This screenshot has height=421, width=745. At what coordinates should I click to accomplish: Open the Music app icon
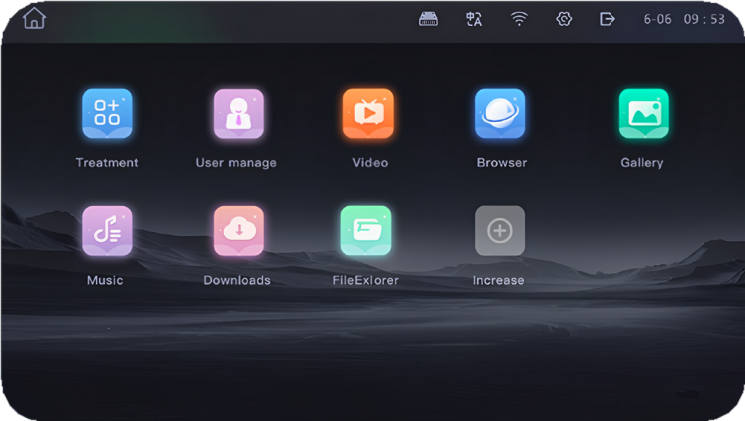click(107, 231)
